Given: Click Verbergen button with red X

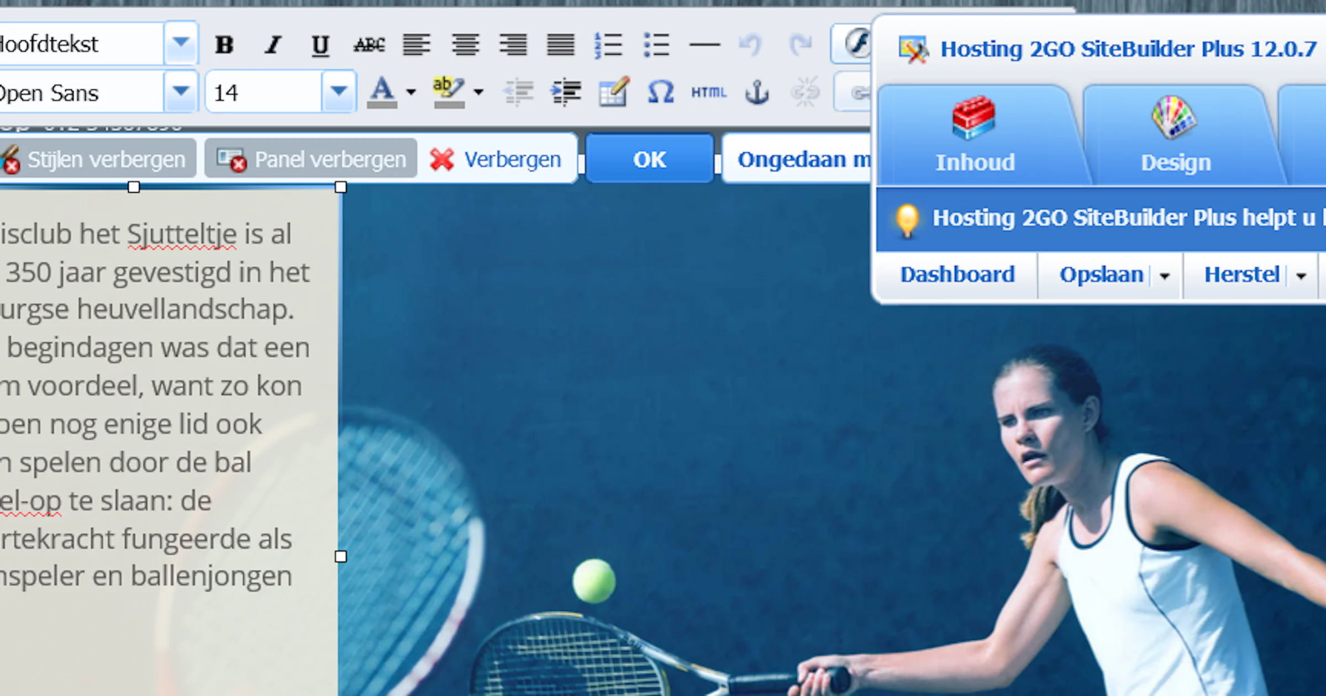Looking at the screenshot, I should click(496, 159).
